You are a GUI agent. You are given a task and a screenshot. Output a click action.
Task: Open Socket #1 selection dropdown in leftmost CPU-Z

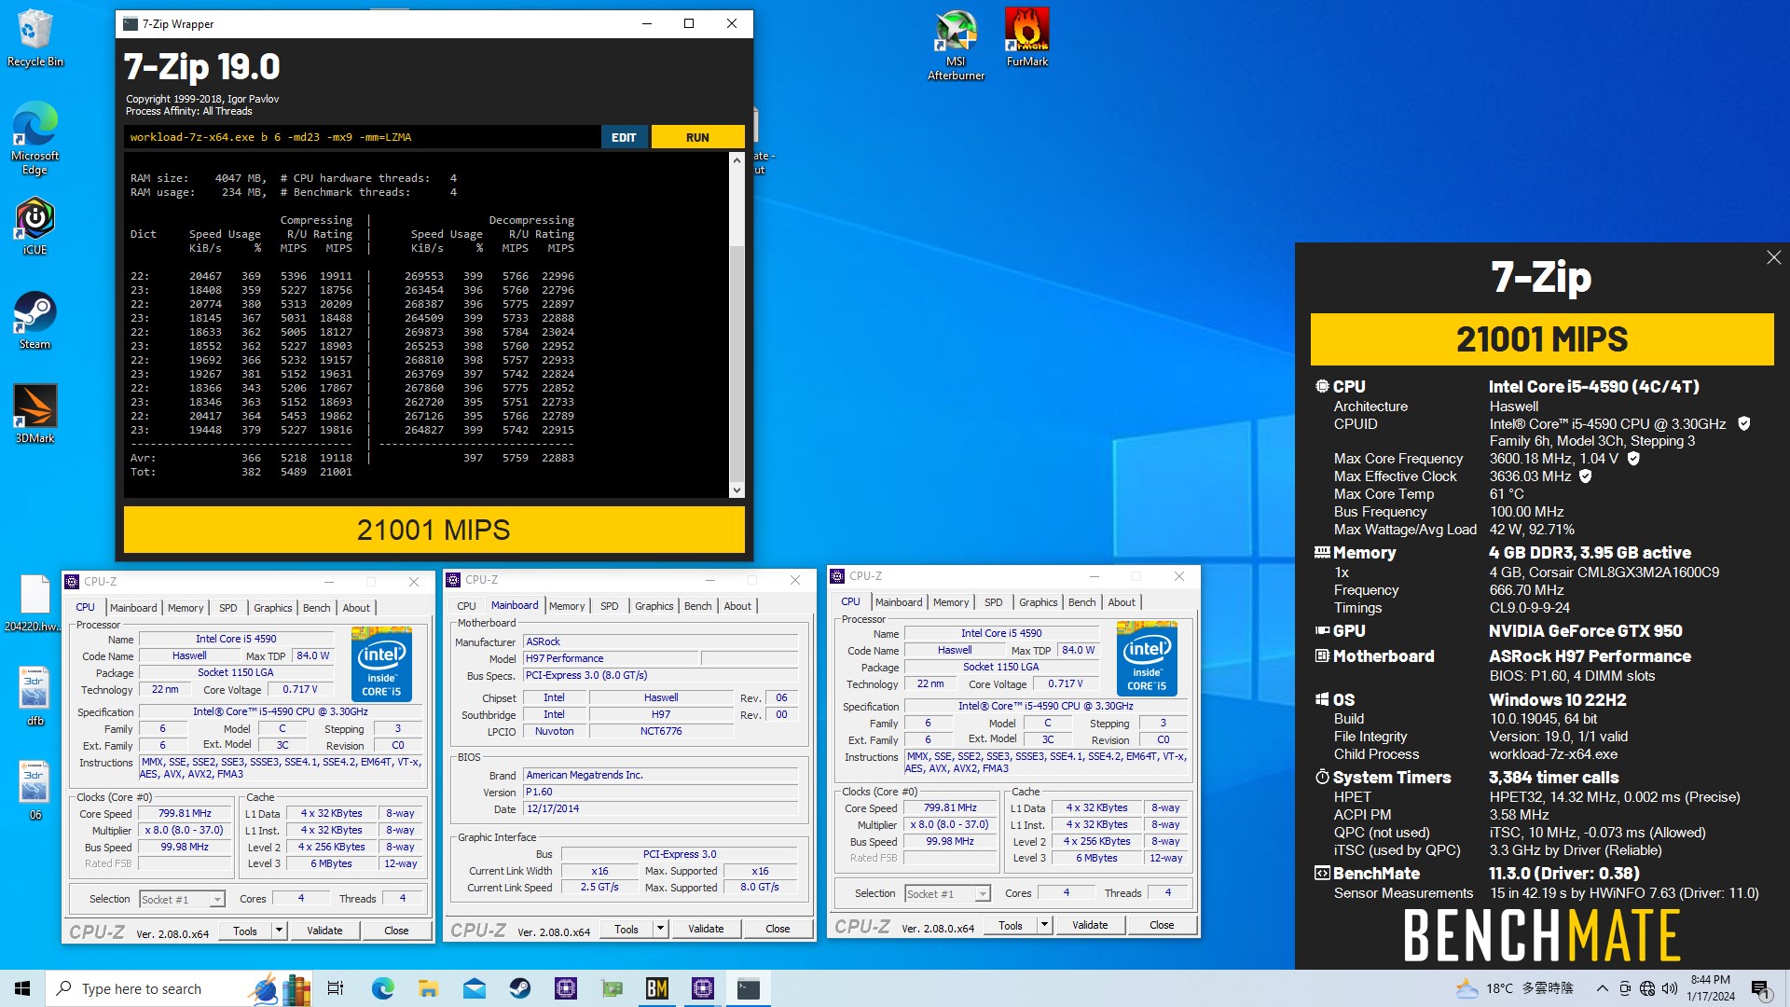click(183, 899)
